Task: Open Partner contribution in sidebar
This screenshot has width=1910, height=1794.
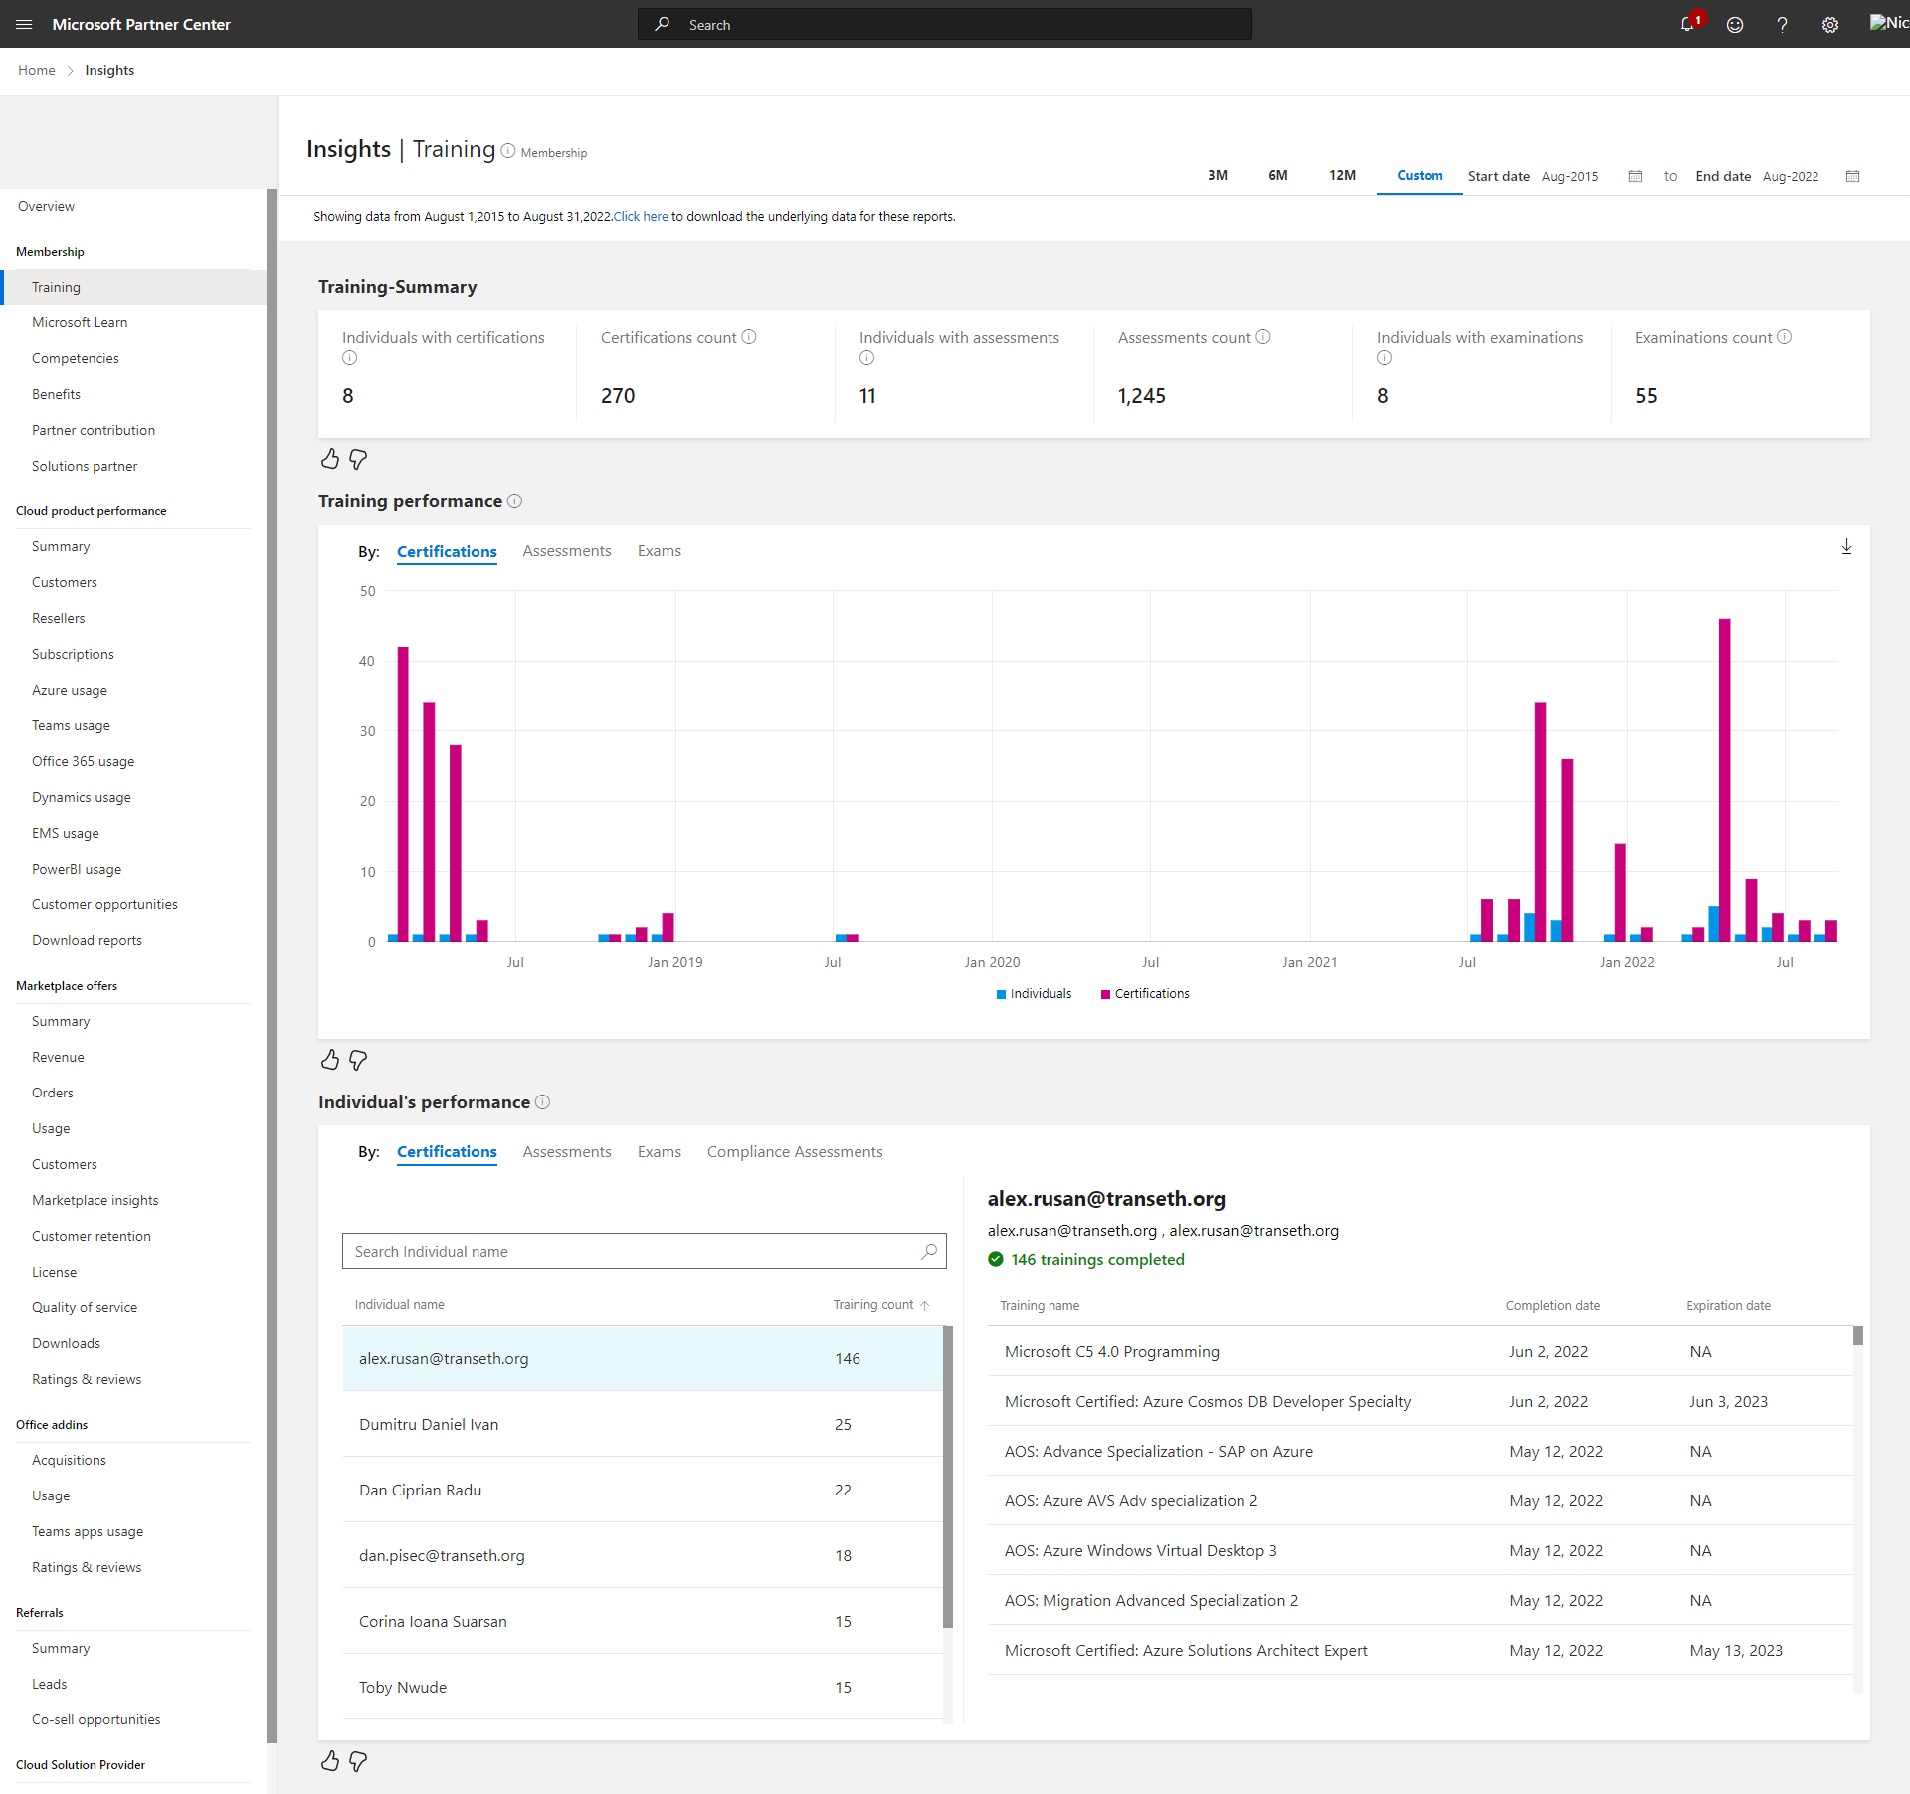Action: 94,430
